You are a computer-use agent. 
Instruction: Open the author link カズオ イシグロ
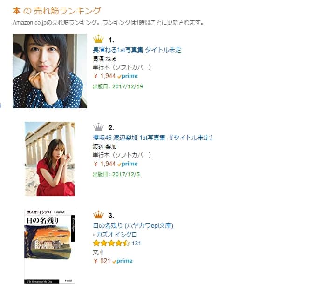point(116,235)
